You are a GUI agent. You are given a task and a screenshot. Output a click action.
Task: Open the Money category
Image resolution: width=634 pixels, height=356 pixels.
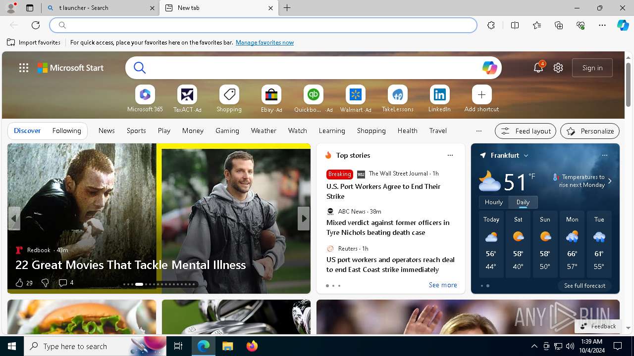pyautogui.click(x=193, y=131)
